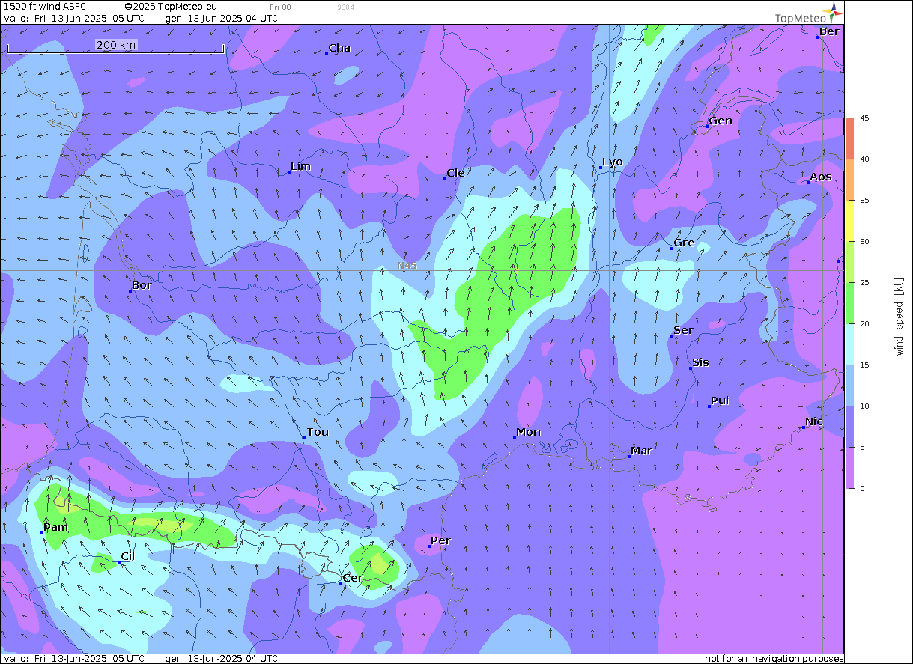Screen dimensions: 913x664
Task: Click the Gre city label
Action: click(684, 243)
